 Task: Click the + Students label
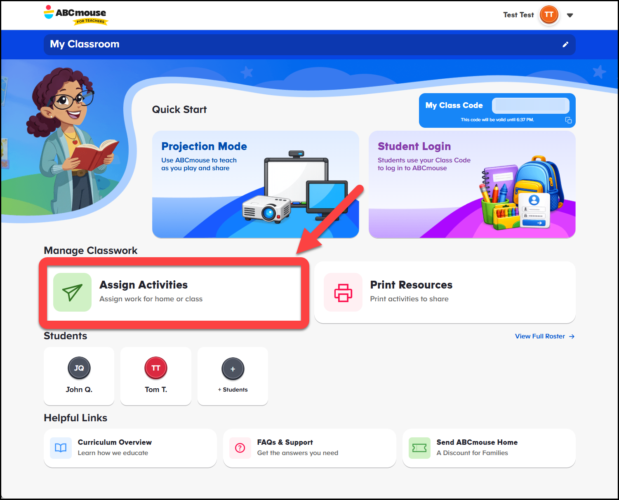233,390
